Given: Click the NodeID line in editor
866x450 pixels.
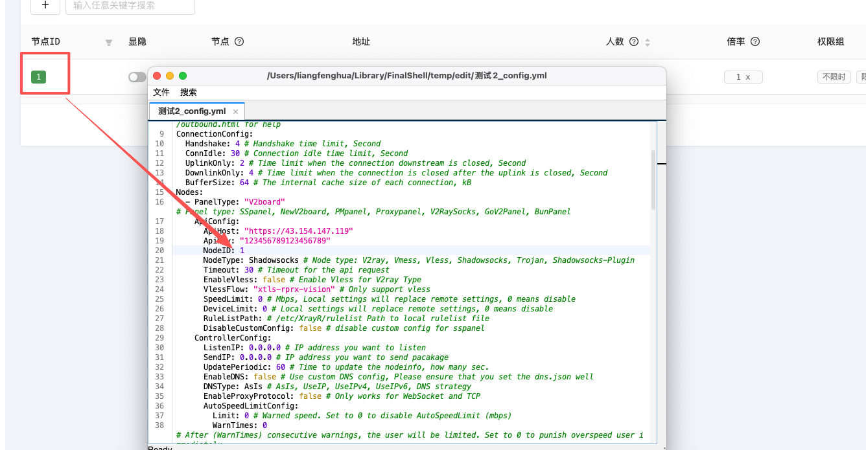Looking at the screenshot, I should [412, 250].
